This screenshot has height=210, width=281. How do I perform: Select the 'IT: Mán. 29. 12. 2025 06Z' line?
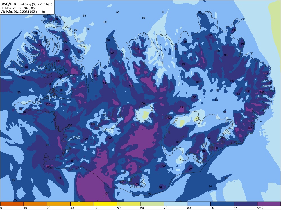[19, 8]
